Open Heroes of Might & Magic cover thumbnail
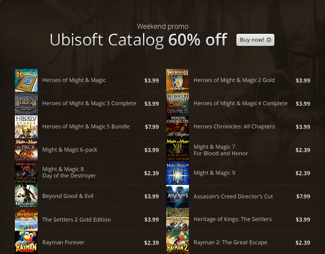 point(26,81)
